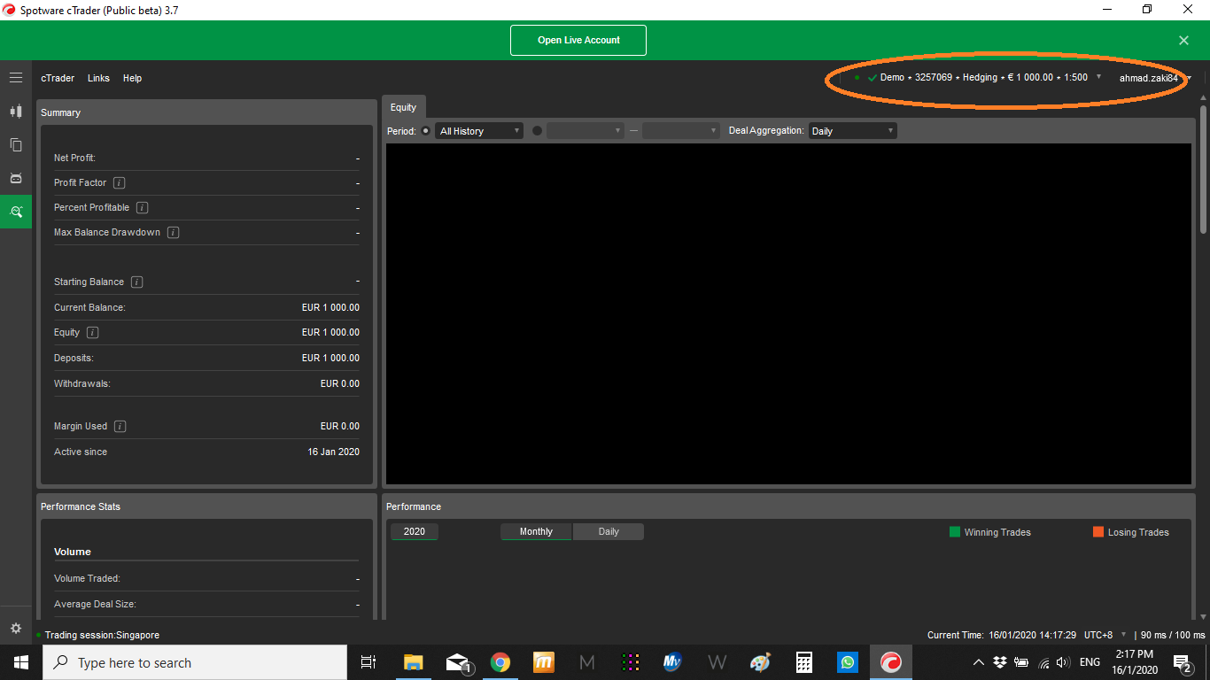Viewport: 1210px width, 680px height.
Task: Open Task View on taskbar
Action: click(x=368, y=662)
